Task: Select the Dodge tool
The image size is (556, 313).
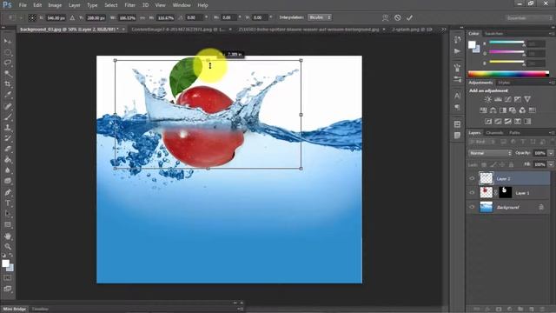Action: pyautogui.click(x=8, y=181)
